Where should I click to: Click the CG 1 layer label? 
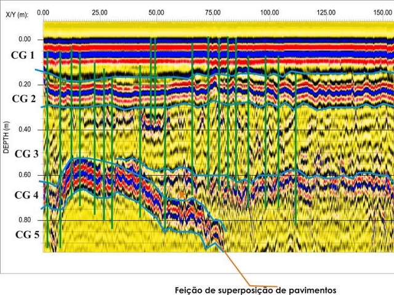[23, 55]
